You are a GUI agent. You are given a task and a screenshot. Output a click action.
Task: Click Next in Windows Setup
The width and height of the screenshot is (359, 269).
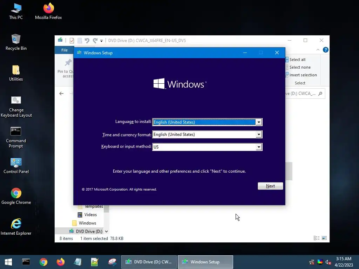(270, 186)
